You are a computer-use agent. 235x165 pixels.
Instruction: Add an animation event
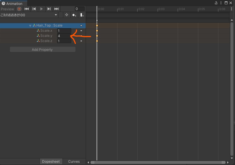(x=82, y=15)
